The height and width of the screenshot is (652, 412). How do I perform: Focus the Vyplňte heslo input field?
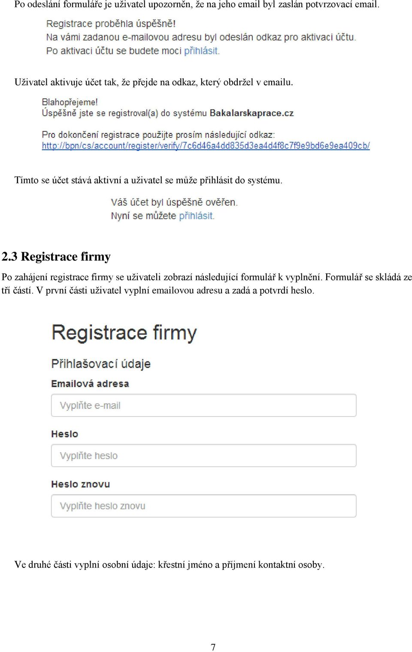pos(204,455)
